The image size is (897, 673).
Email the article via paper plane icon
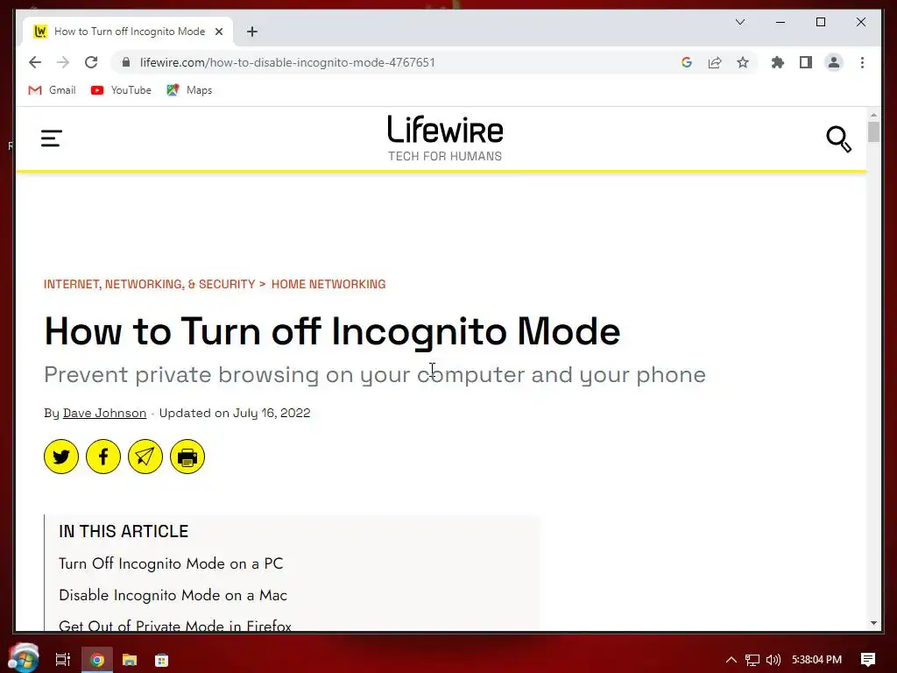pyautogui.click(x=145, y=457)
